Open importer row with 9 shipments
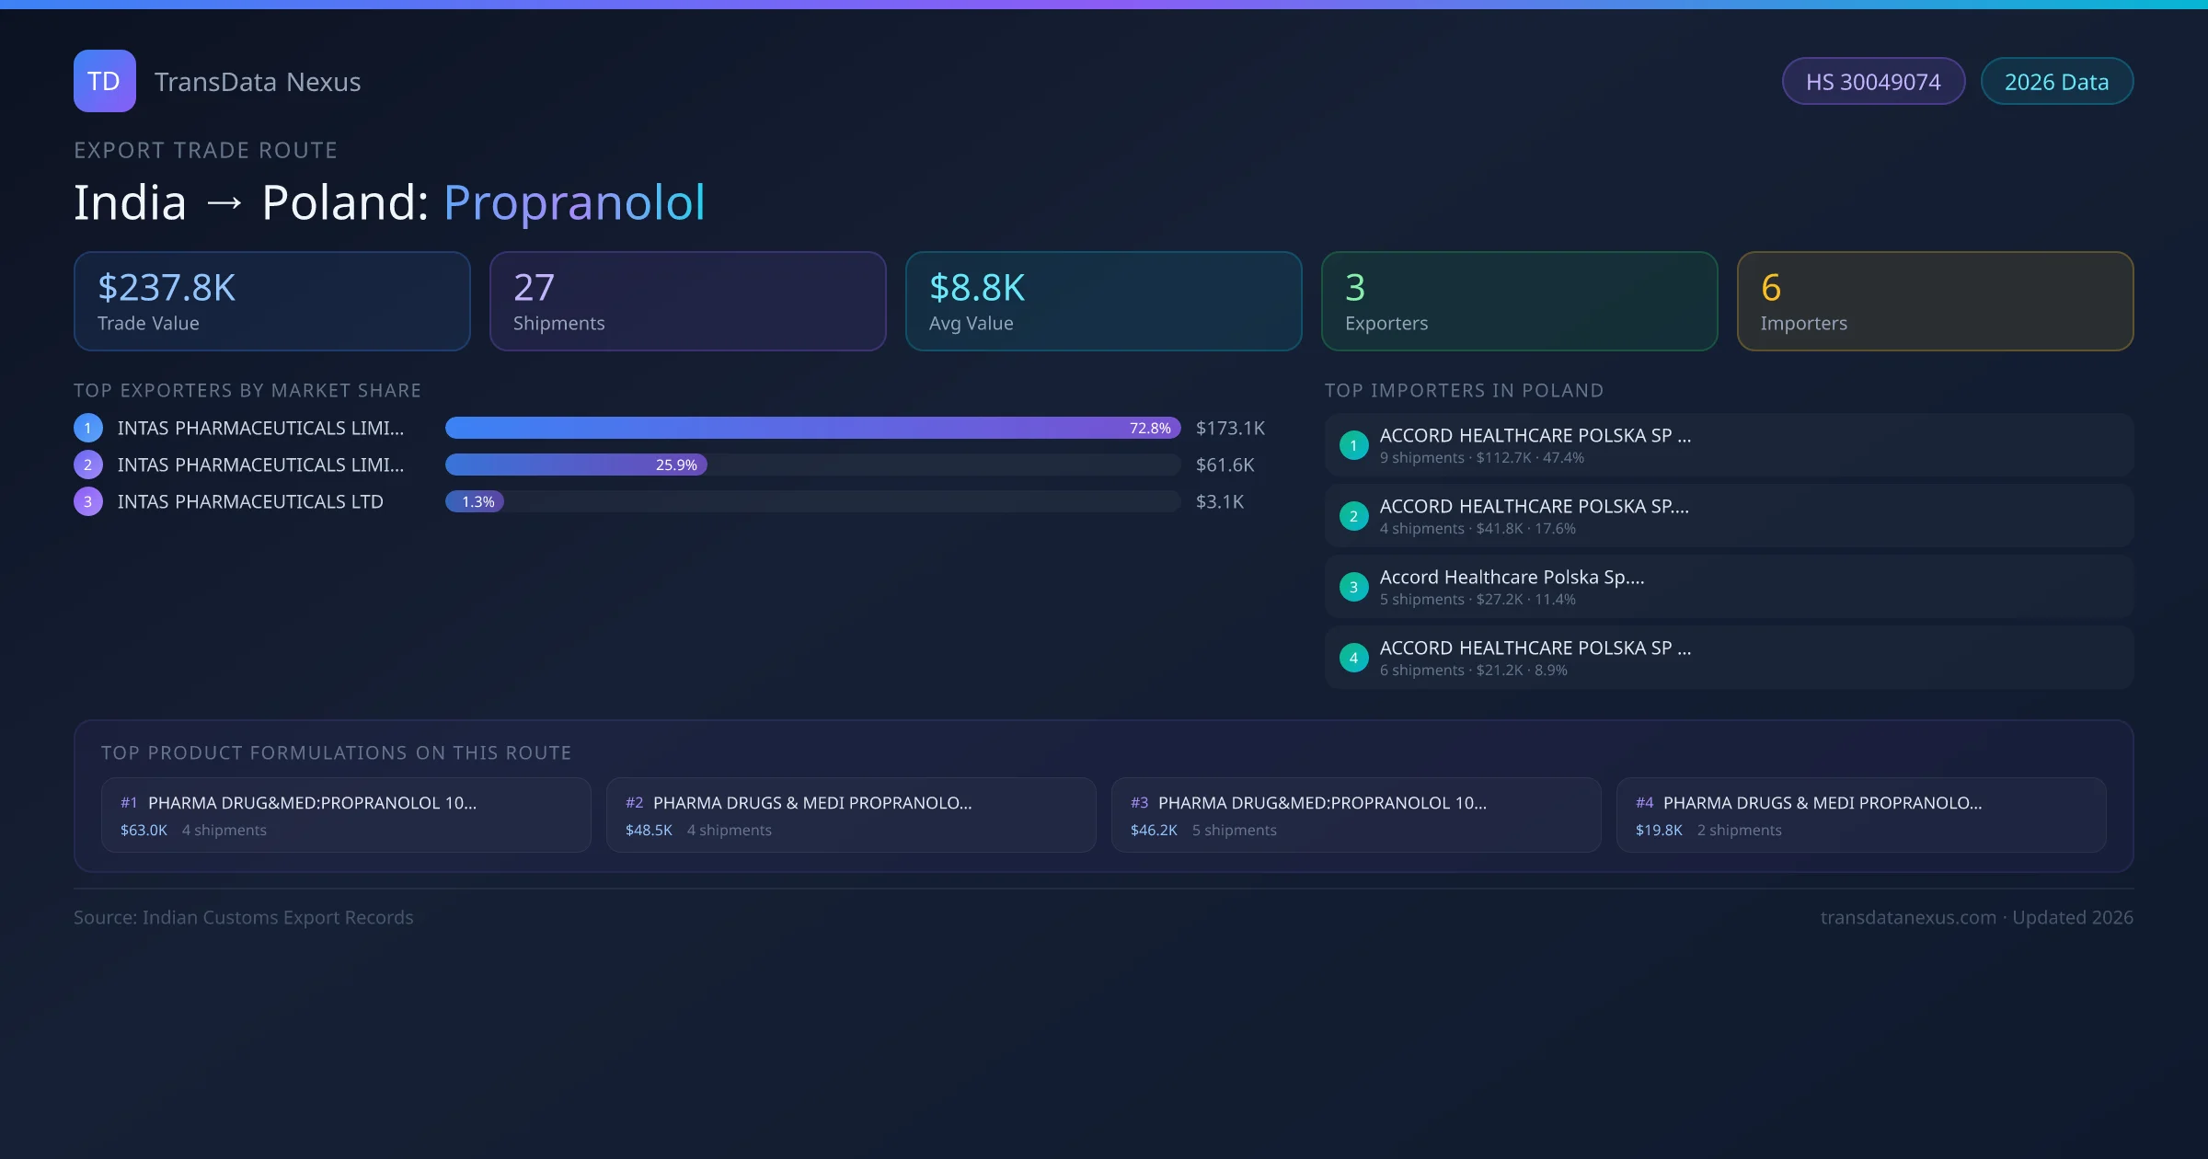2208x1159 pixels. pyautogui.click(x=1728, y=445)
